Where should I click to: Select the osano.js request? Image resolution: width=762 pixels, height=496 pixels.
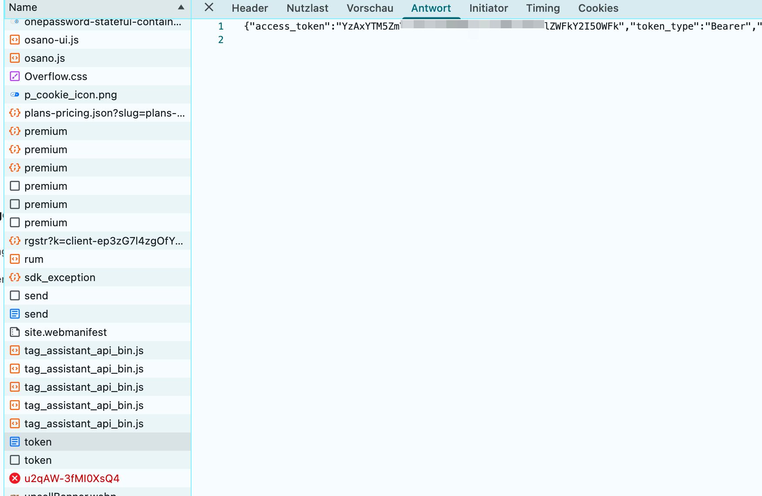click(x=98, y=58)
